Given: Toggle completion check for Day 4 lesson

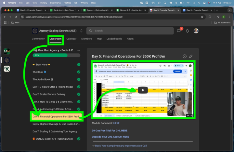Looking at the screenshot, I should [x=79, y=109].
